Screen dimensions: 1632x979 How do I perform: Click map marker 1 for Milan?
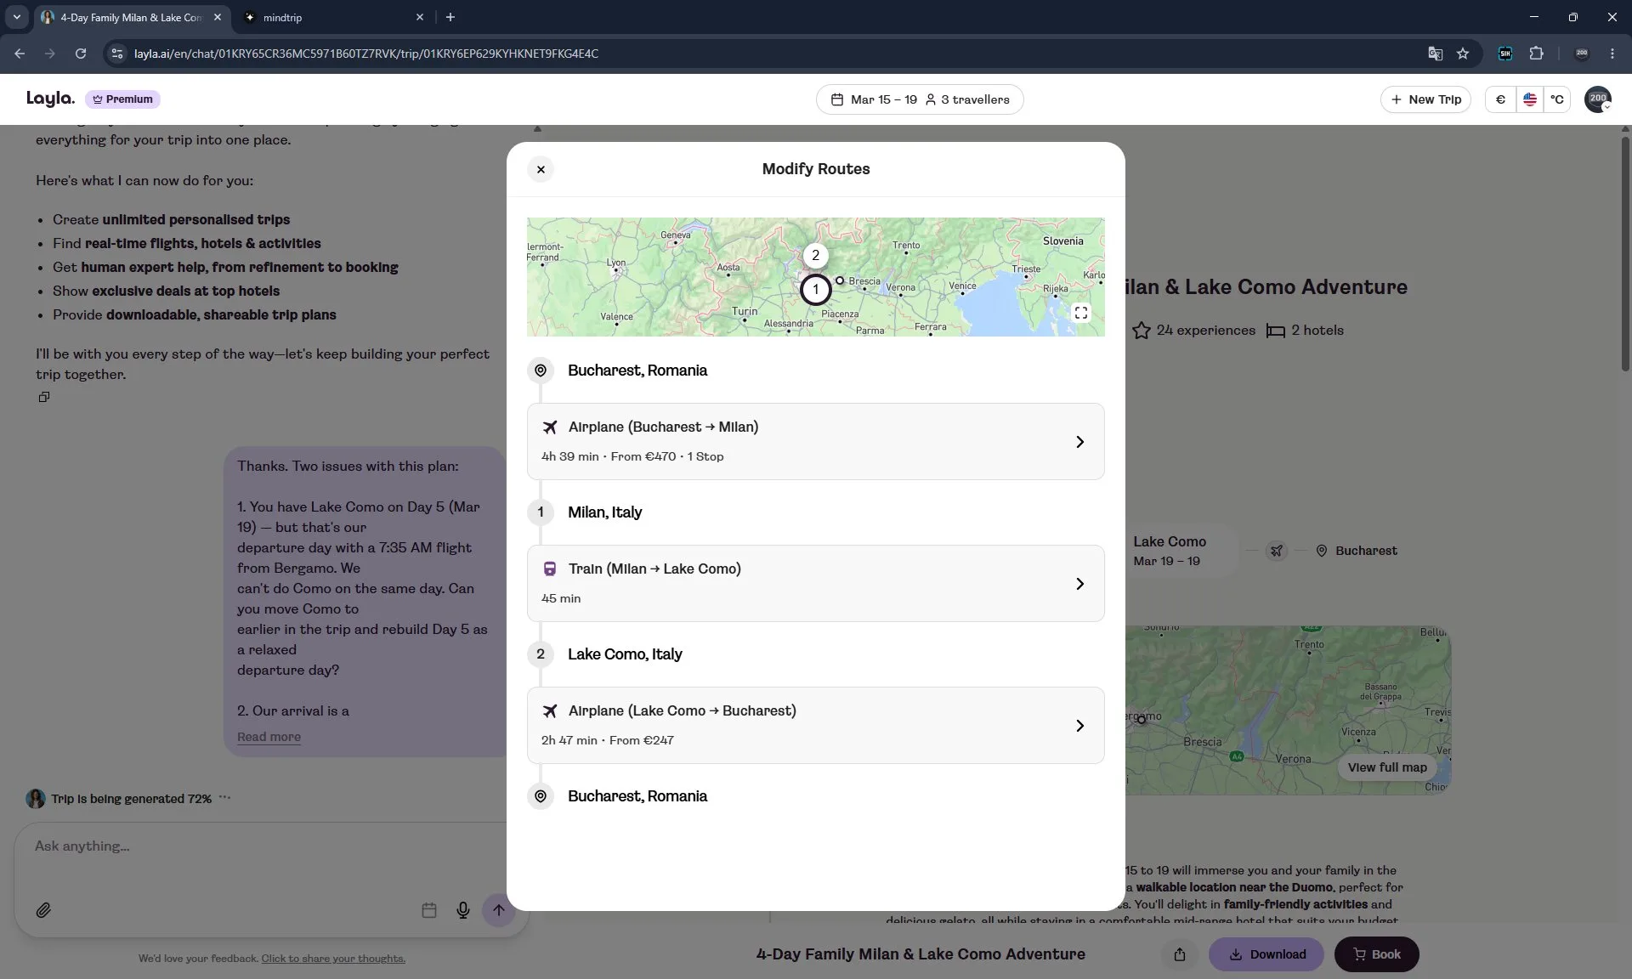pos(815,290)
